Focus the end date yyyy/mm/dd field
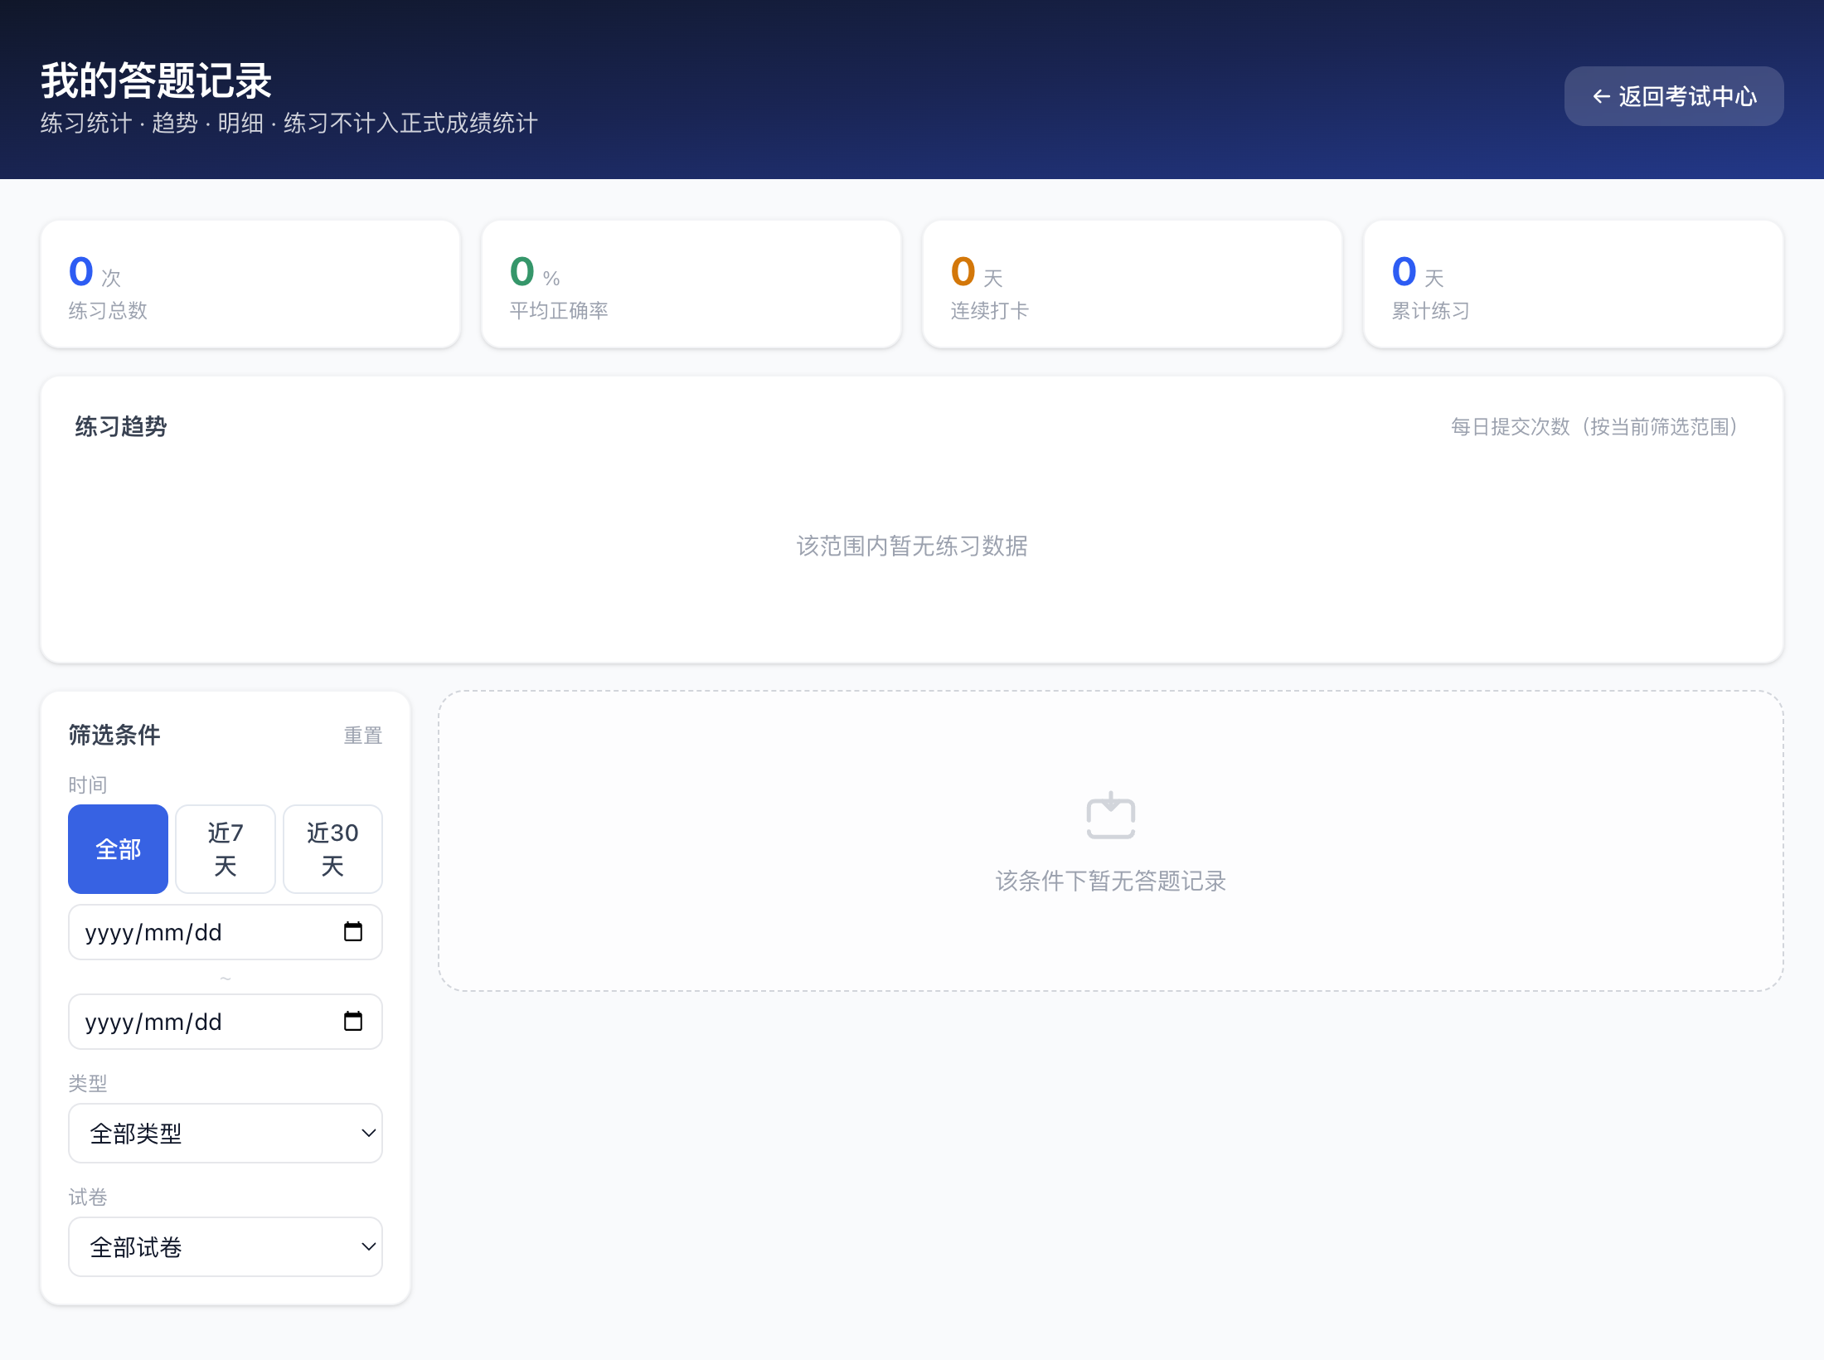 point(226,1022)
